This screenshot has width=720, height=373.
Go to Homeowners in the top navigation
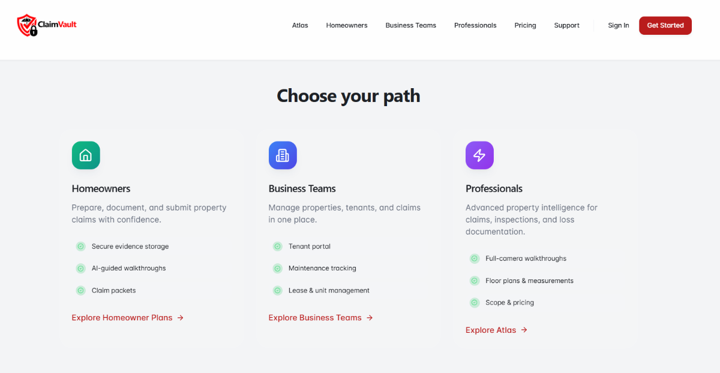[x=347, y=25]
